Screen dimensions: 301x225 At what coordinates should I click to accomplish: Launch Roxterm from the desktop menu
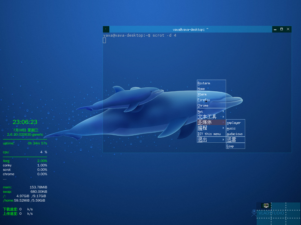(x=211, y=83)
